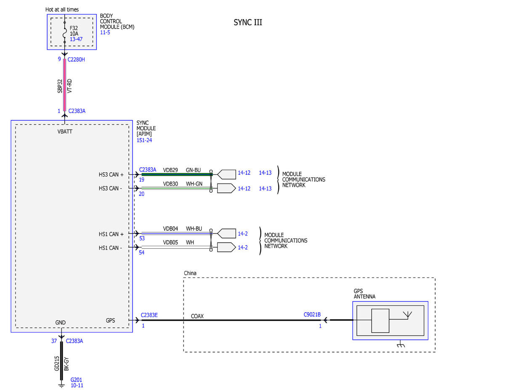Click the China region label
Image resolution: width=505 pixels, height=390 pixels.
190,273
